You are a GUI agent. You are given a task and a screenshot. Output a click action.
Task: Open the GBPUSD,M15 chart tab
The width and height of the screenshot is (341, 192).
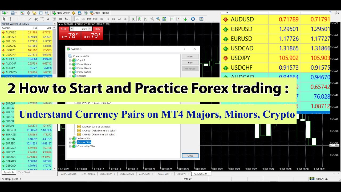pos(68,174)
